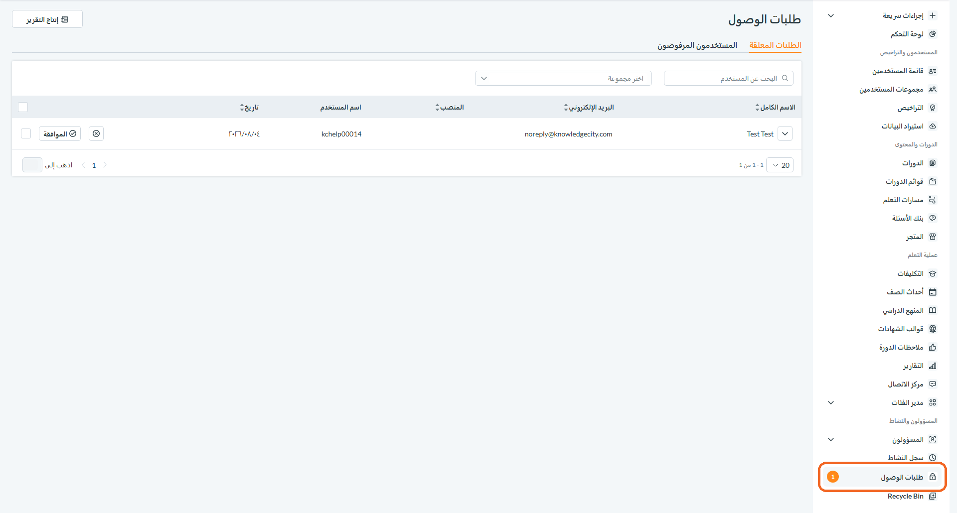Screen dimensions: 957x513
Task: Expand the Test Test row details
Action: [x=785, y=133]
